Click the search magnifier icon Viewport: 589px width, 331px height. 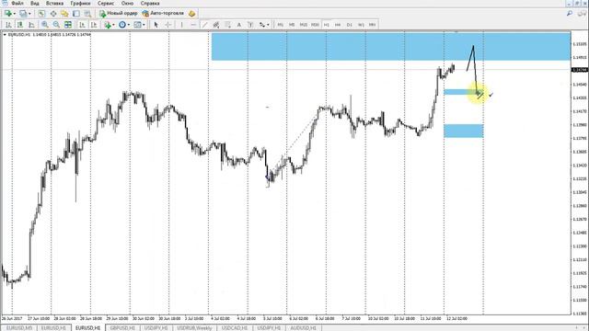point(570,14)
